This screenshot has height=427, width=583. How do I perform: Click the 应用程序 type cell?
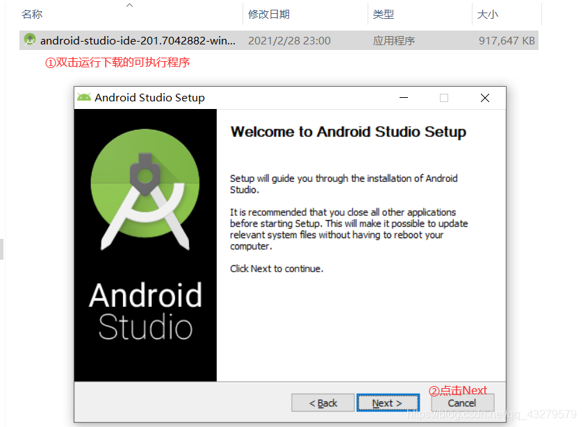pos(394,40)
